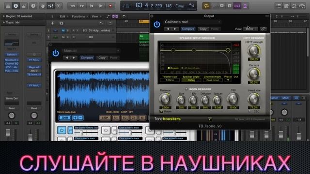
Task: Open the Media Browser icon
Action: pyautogui.click(x=302, y=6)
